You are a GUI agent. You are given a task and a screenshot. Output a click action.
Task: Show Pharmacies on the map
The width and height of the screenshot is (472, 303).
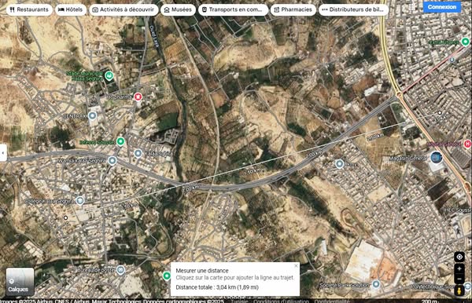[x=293, y=9]
